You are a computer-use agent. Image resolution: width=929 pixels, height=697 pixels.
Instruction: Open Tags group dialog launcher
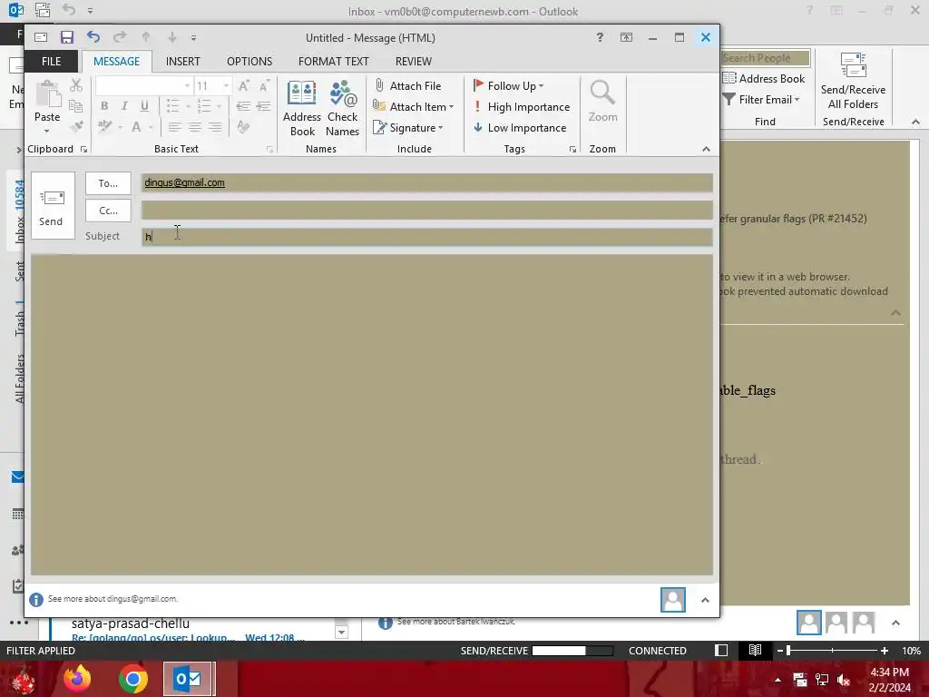click(x=572, y=150)
